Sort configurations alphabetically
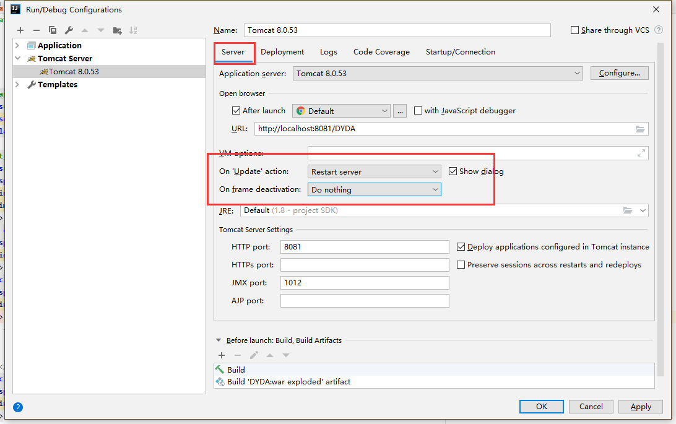 [x=133, y=30]
